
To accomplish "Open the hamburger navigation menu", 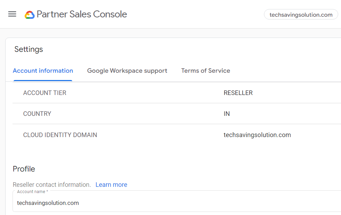I will click(12, 14).
